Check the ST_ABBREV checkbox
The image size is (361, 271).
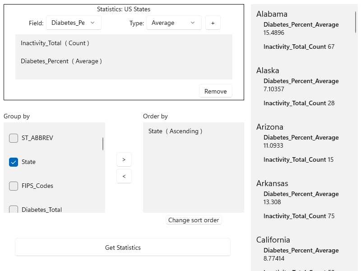click(14, 138)
